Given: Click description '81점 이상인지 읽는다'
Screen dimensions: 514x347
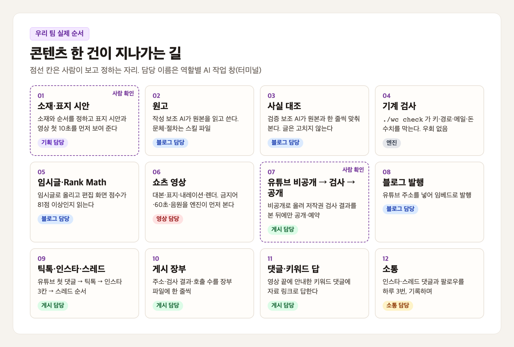Looking at the screenshot, I should tap(66, 205).
